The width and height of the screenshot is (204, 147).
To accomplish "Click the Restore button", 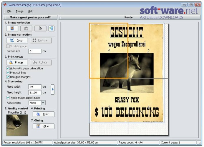I will pos(41,40).
